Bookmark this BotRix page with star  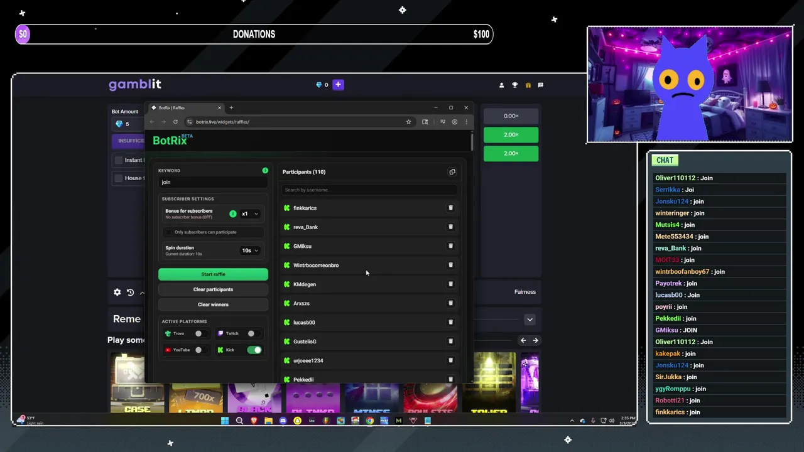point(408,122)
